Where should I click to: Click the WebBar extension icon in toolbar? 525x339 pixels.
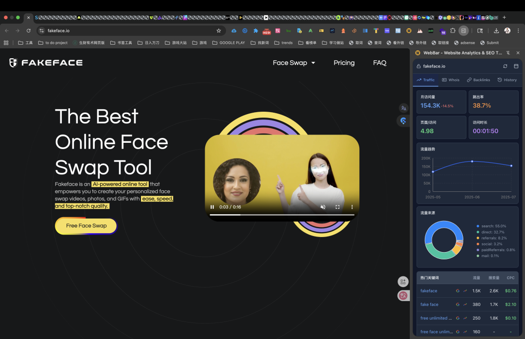(409, 31)
